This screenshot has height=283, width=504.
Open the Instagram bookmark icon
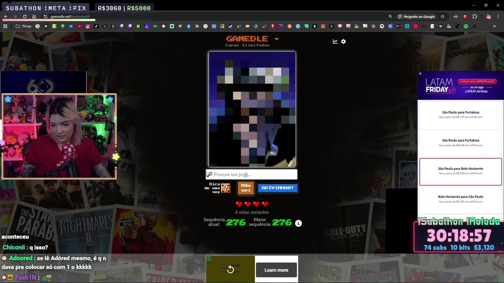coord(88,26)
